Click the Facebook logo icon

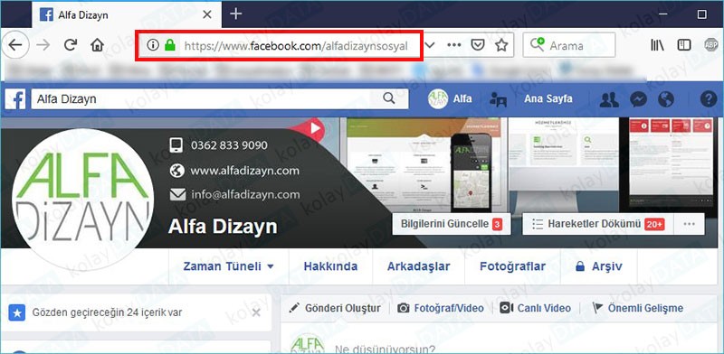point(16,99)
